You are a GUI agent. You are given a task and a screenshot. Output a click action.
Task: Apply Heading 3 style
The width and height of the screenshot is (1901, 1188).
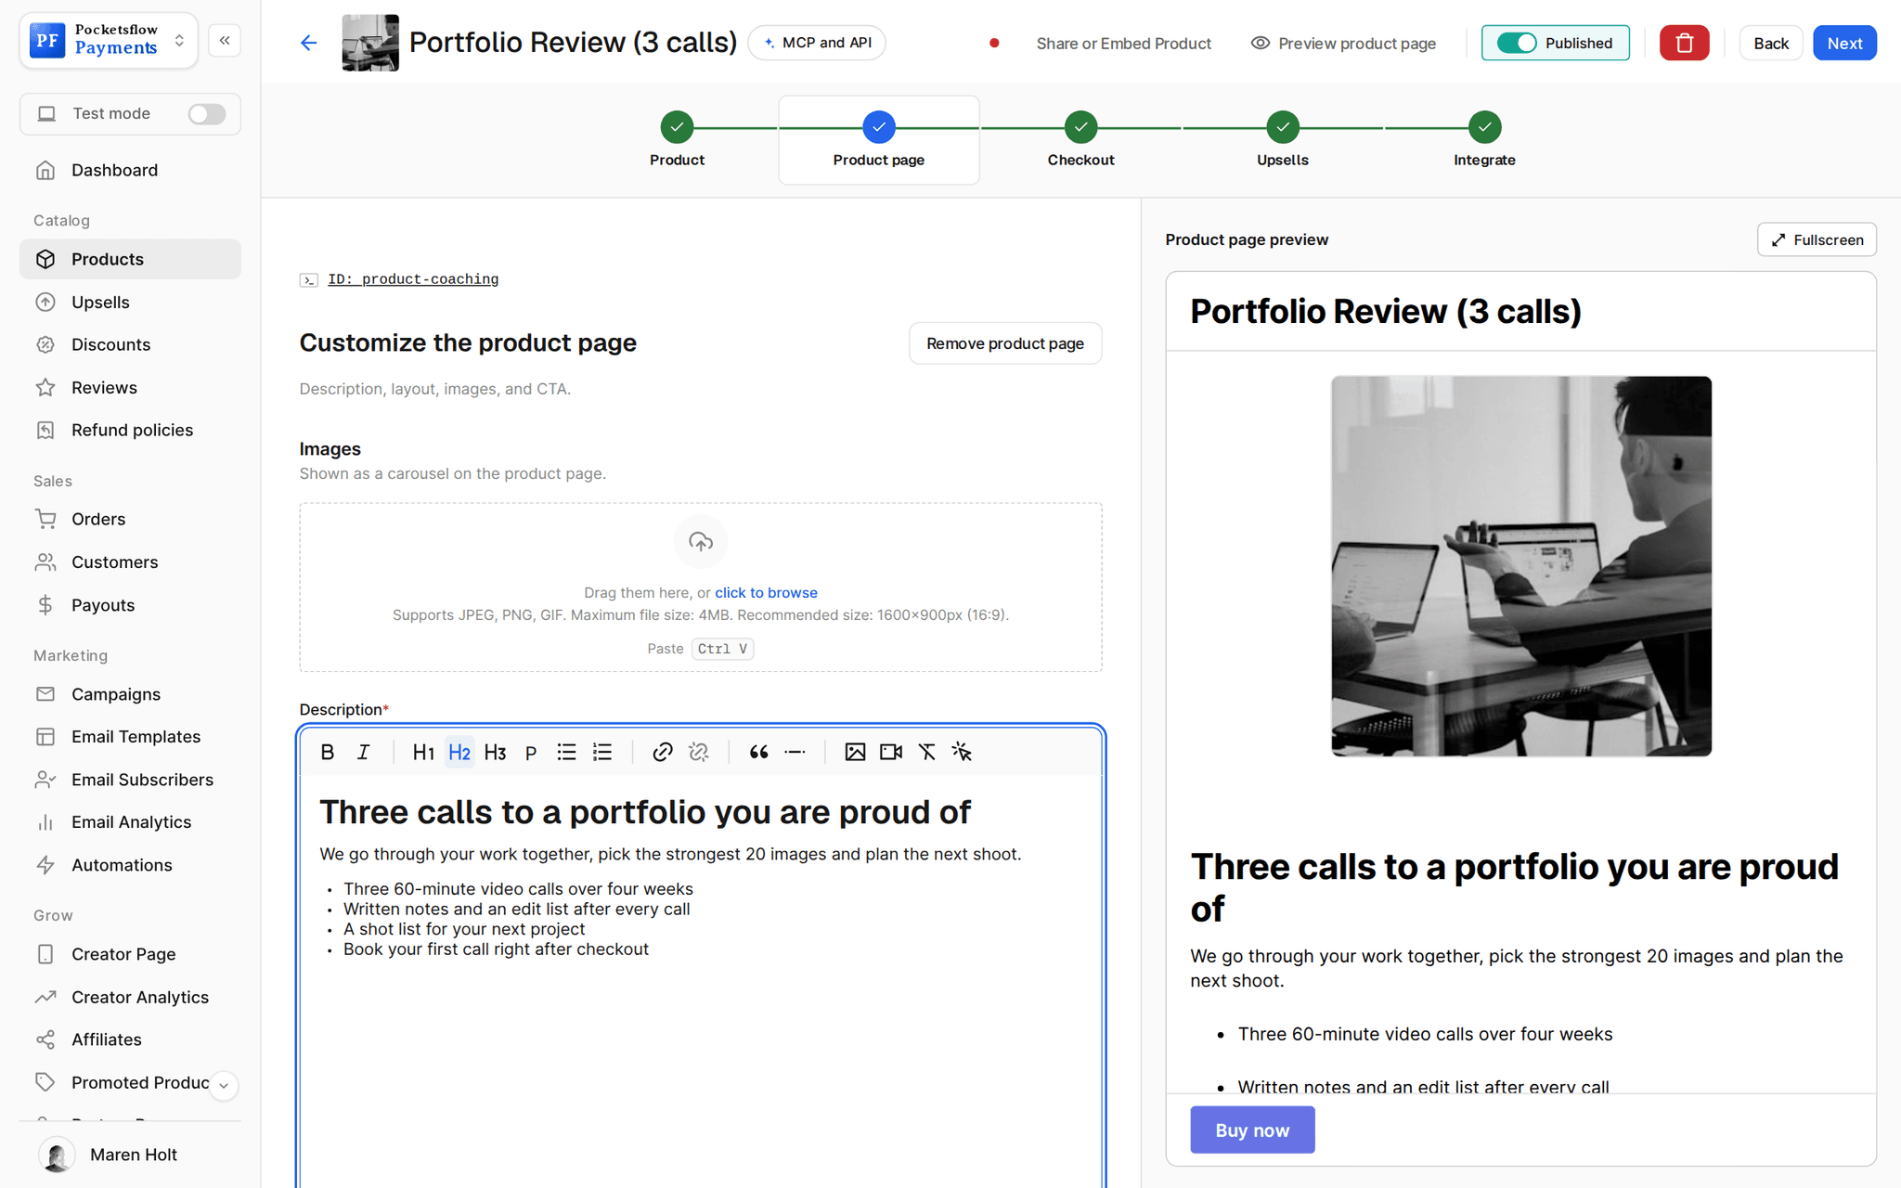(495, 752)
